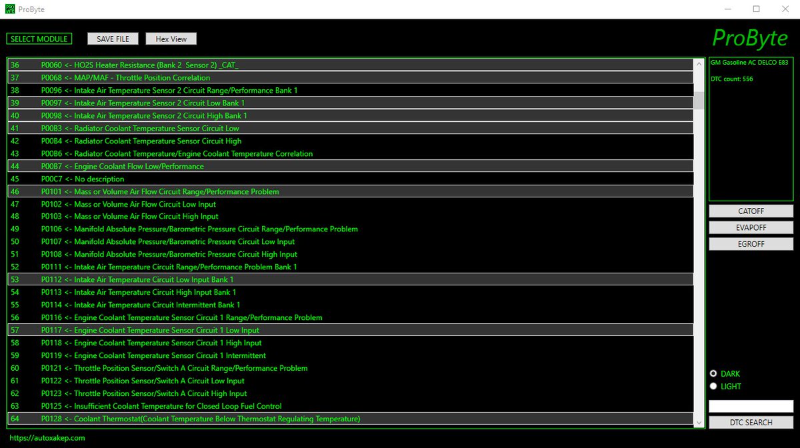Apply the EVAPOFF preset
The image size is (800, 448).
751,227
